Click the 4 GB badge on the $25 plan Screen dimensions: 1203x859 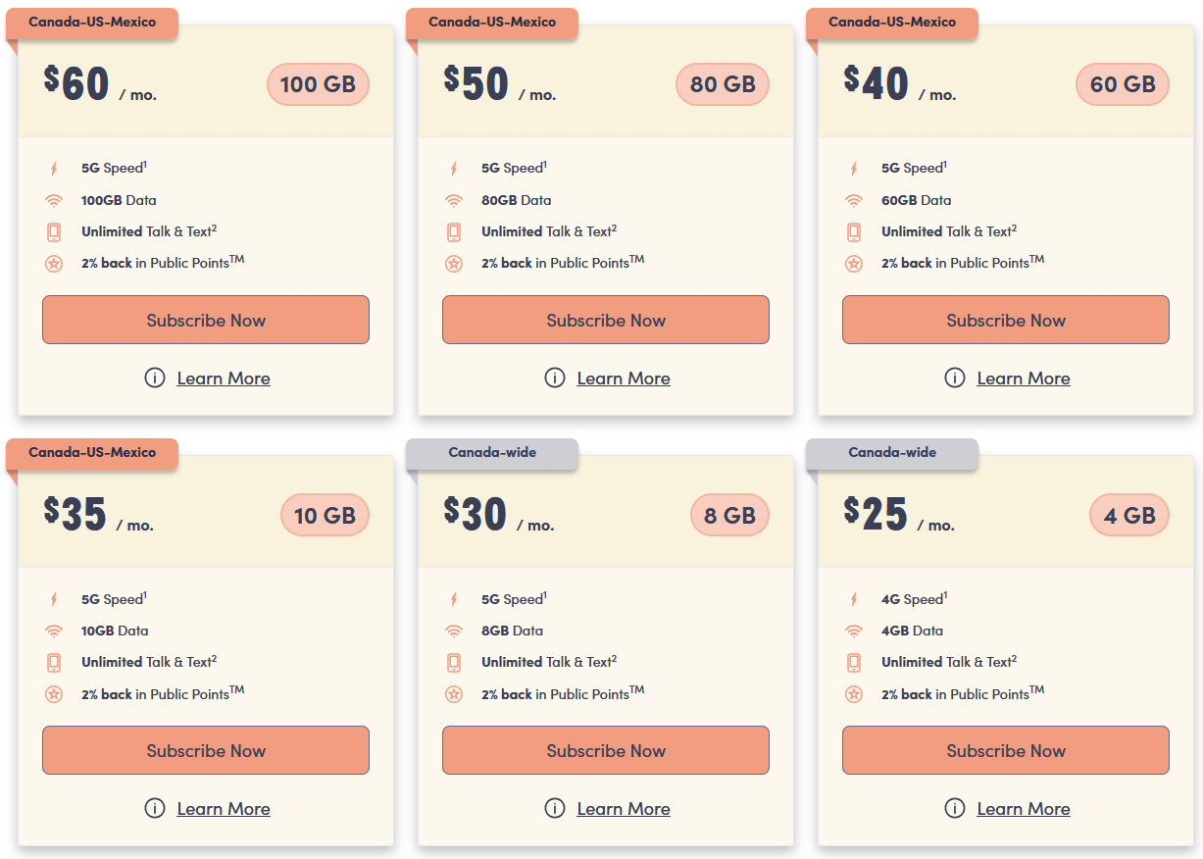pyautogui.click(x=1128, y=515)
